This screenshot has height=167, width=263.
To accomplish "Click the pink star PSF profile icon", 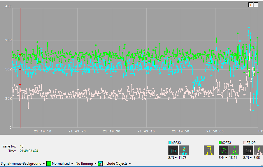I will tap(259, 150).
